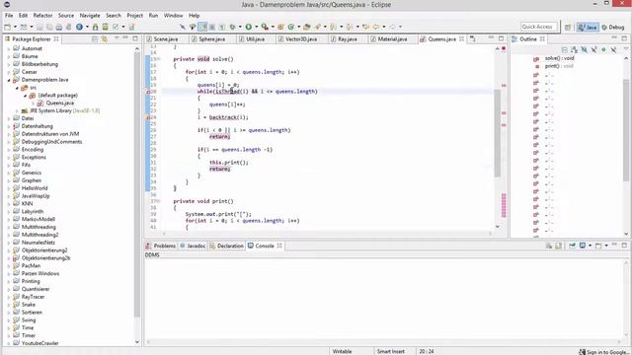Screen dimensions: 632x355
Task: Click the New Java Class green icon
Action: click(291, 27)
